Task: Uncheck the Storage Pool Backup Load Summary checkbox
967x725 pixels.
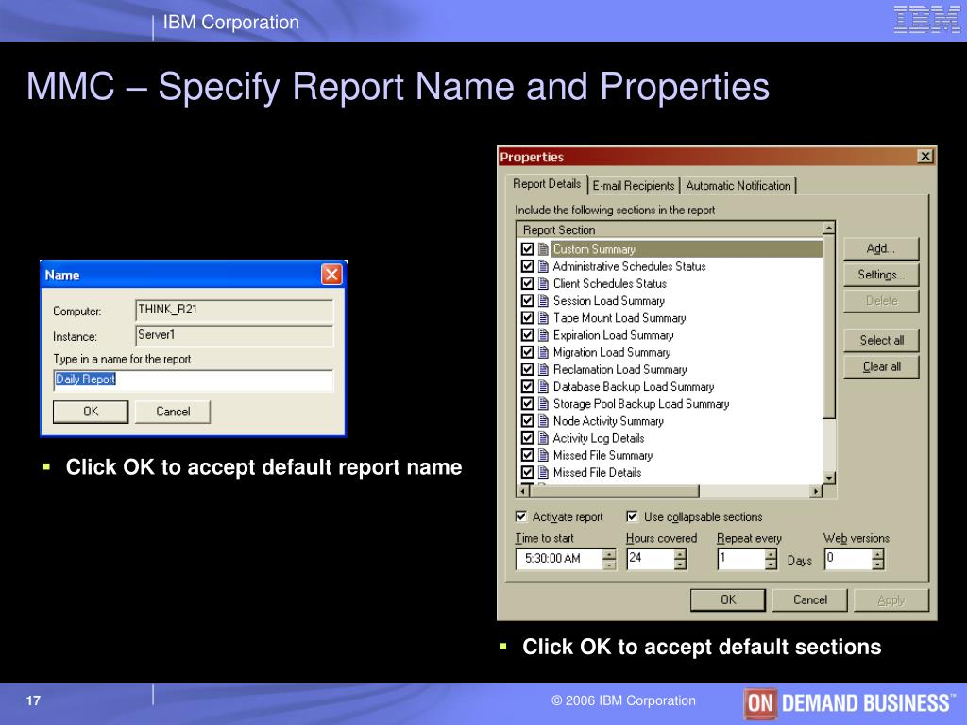Action: (x=527, y=404)
